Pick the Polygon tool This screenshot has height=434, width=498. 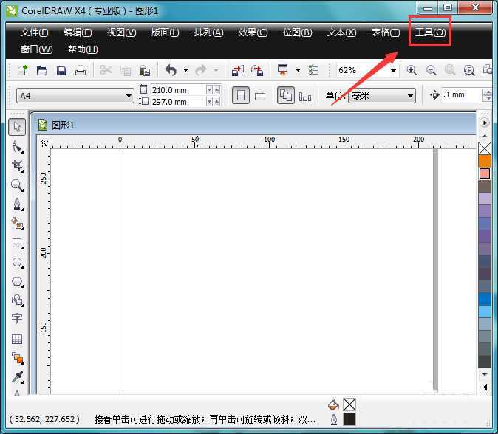[x=17, y=281]
